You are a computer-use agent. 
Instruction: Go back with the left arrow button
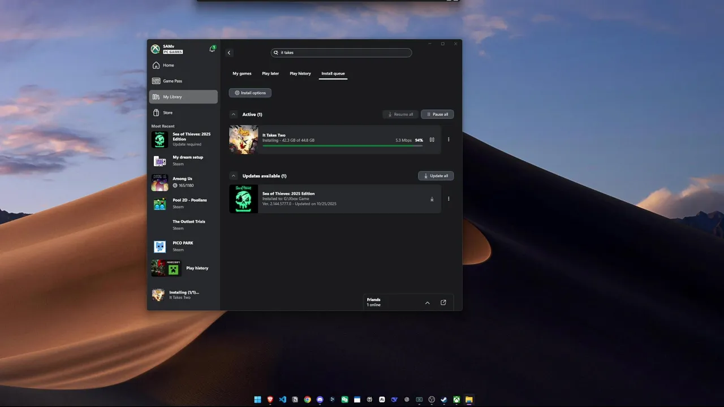(229, 53)
